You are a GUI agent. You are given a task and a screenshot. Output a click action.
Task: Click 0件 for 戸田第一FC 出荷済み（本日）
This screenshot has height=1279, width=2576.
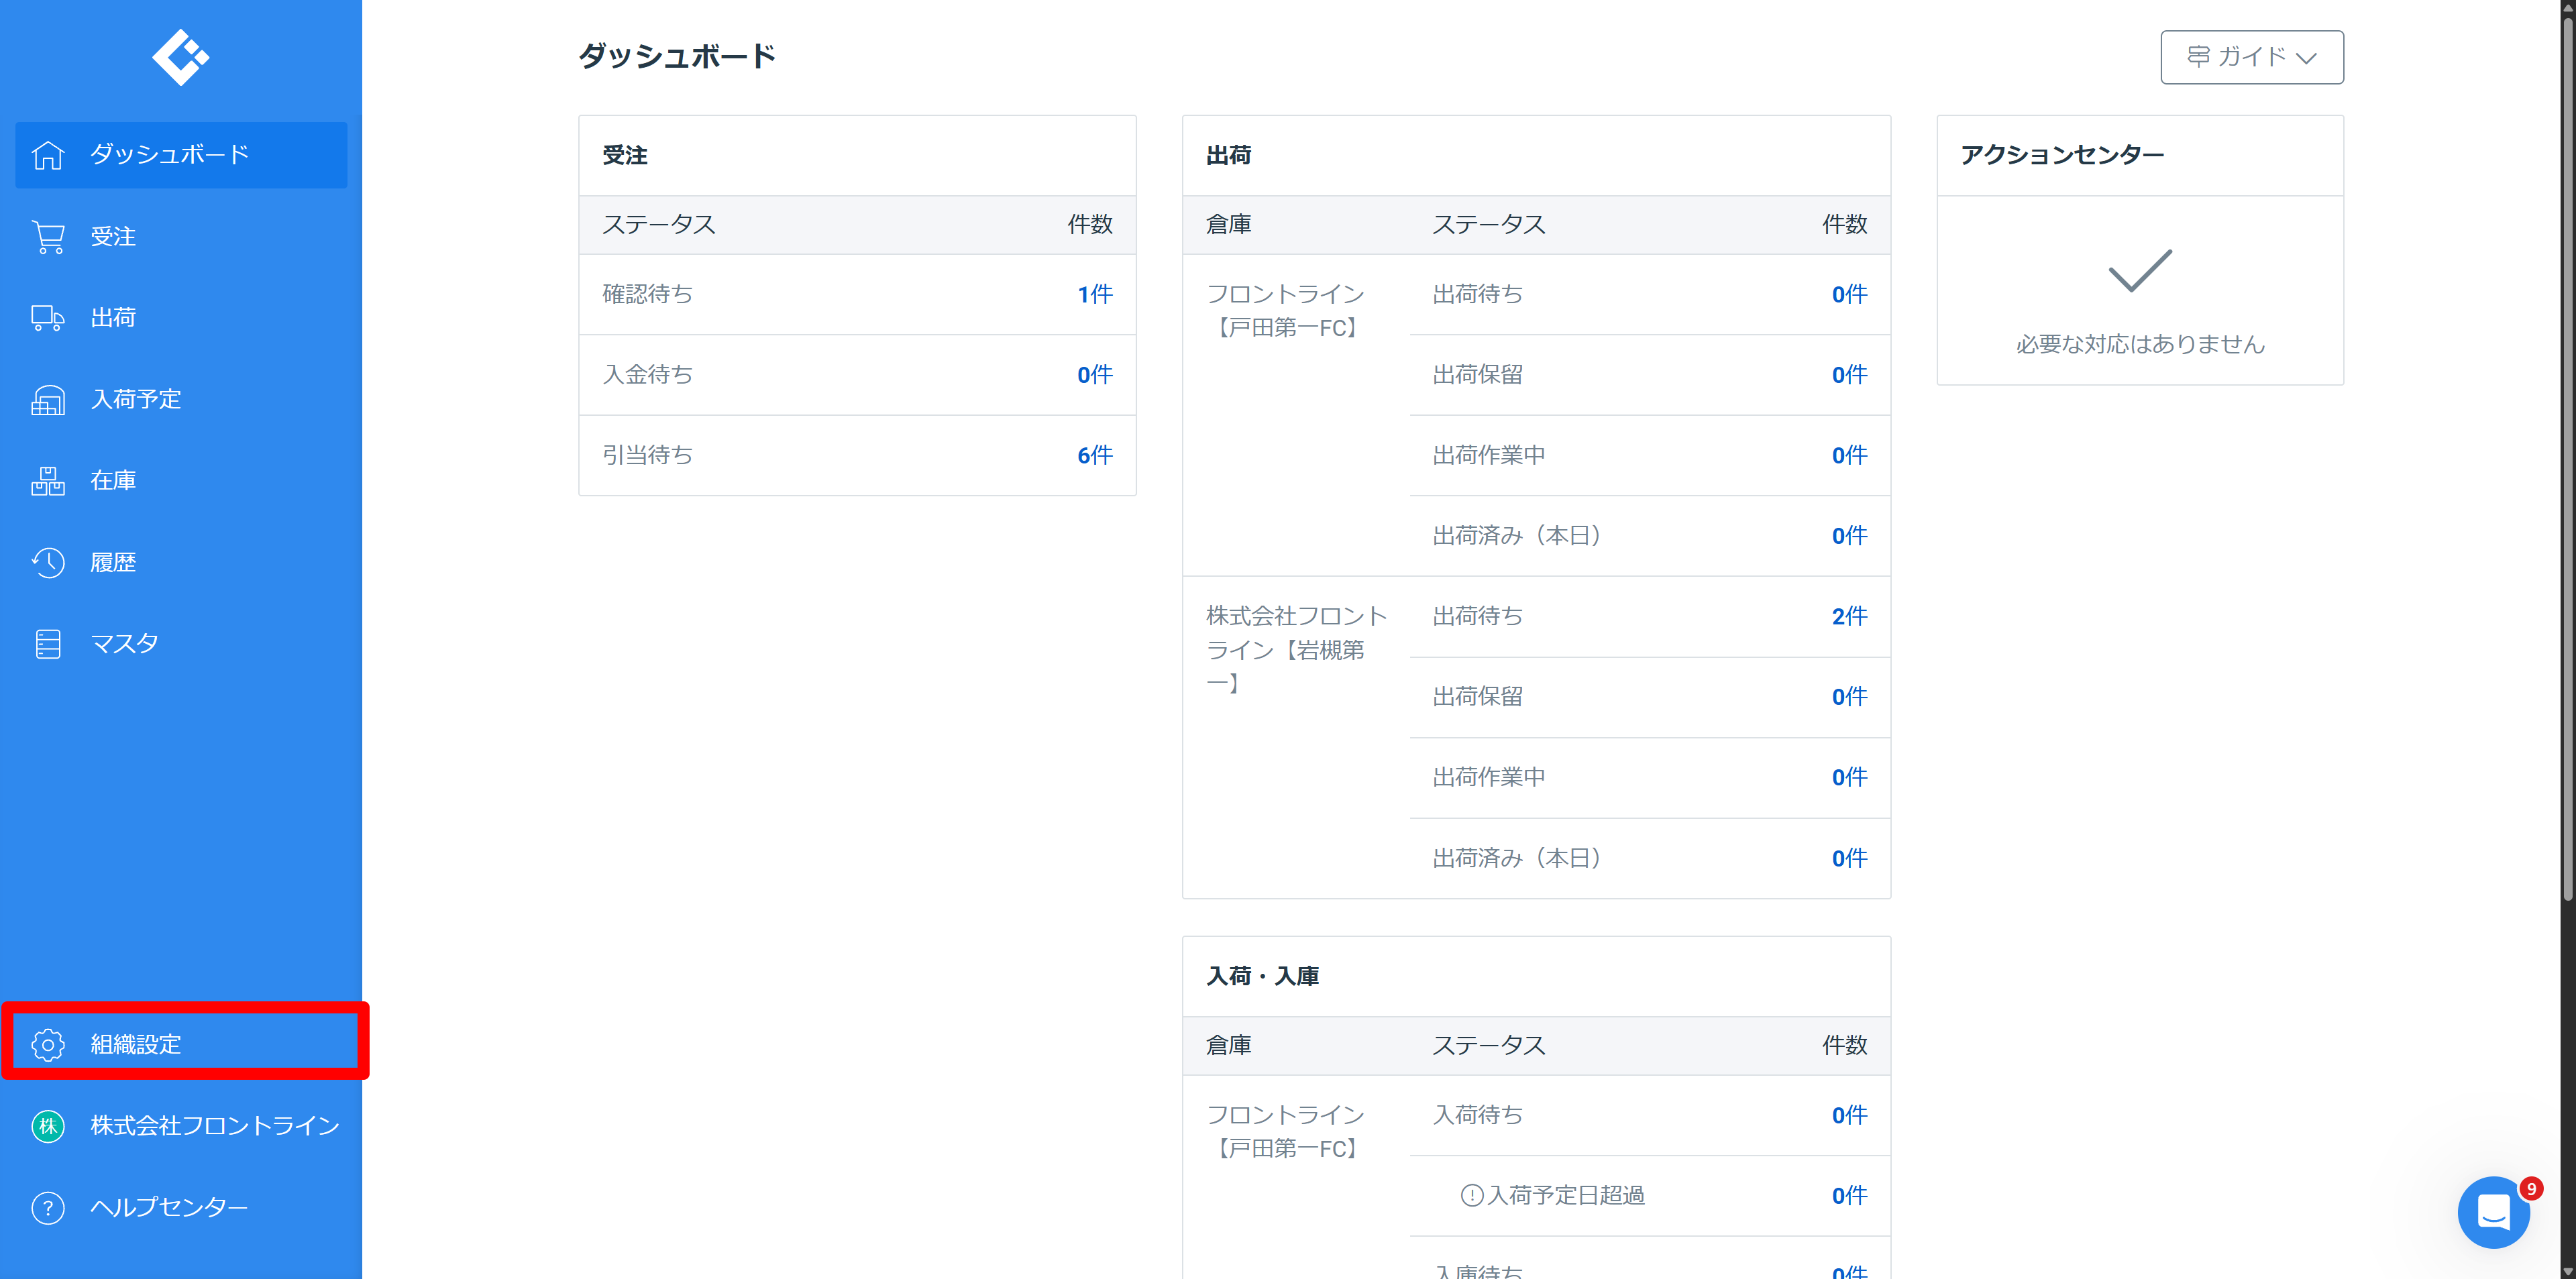point(1849,536)
